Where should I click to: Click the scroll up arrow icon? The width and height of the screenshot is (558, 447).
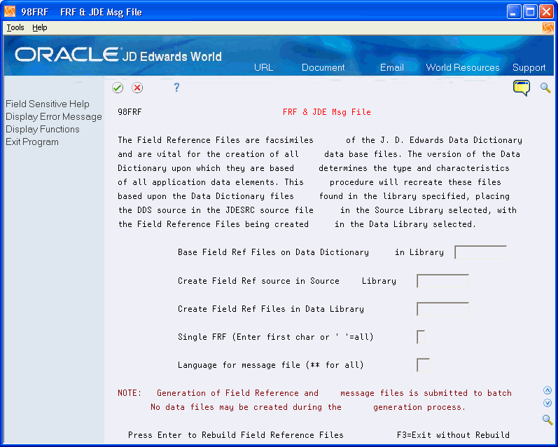tap(547, 390)
